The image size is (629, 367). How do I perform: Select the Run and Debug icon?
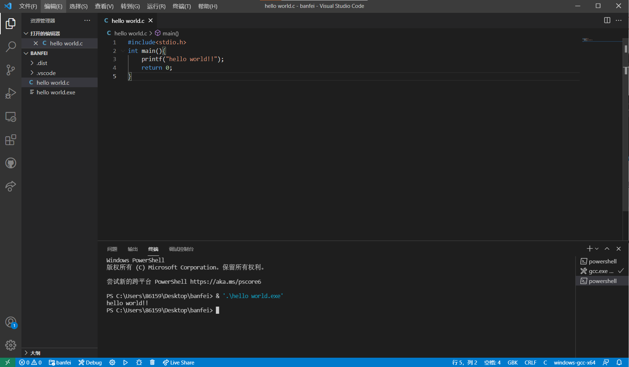(10, 93)
